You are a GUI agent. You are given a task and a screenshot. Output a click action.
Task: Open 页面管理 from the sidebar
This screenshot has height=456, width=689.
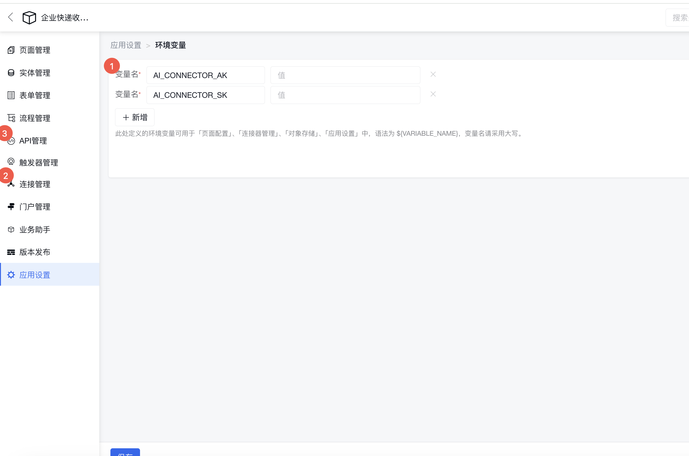35,50
